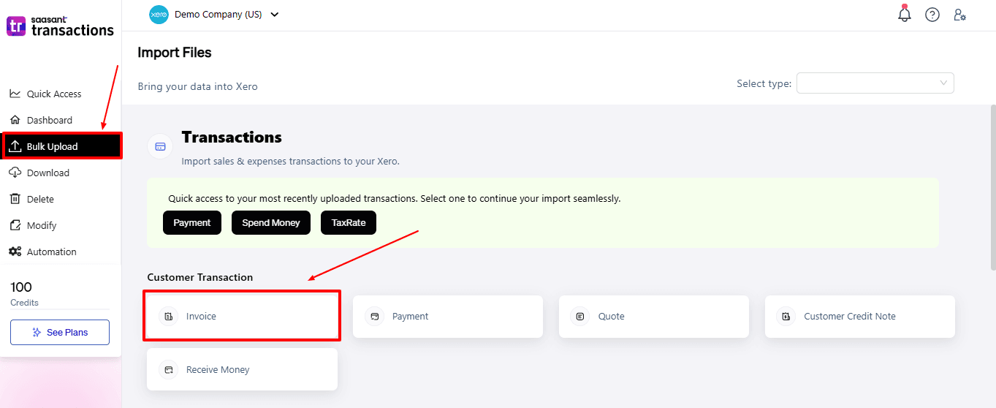Open the Modify sidebar item

(x=42, y=225)
